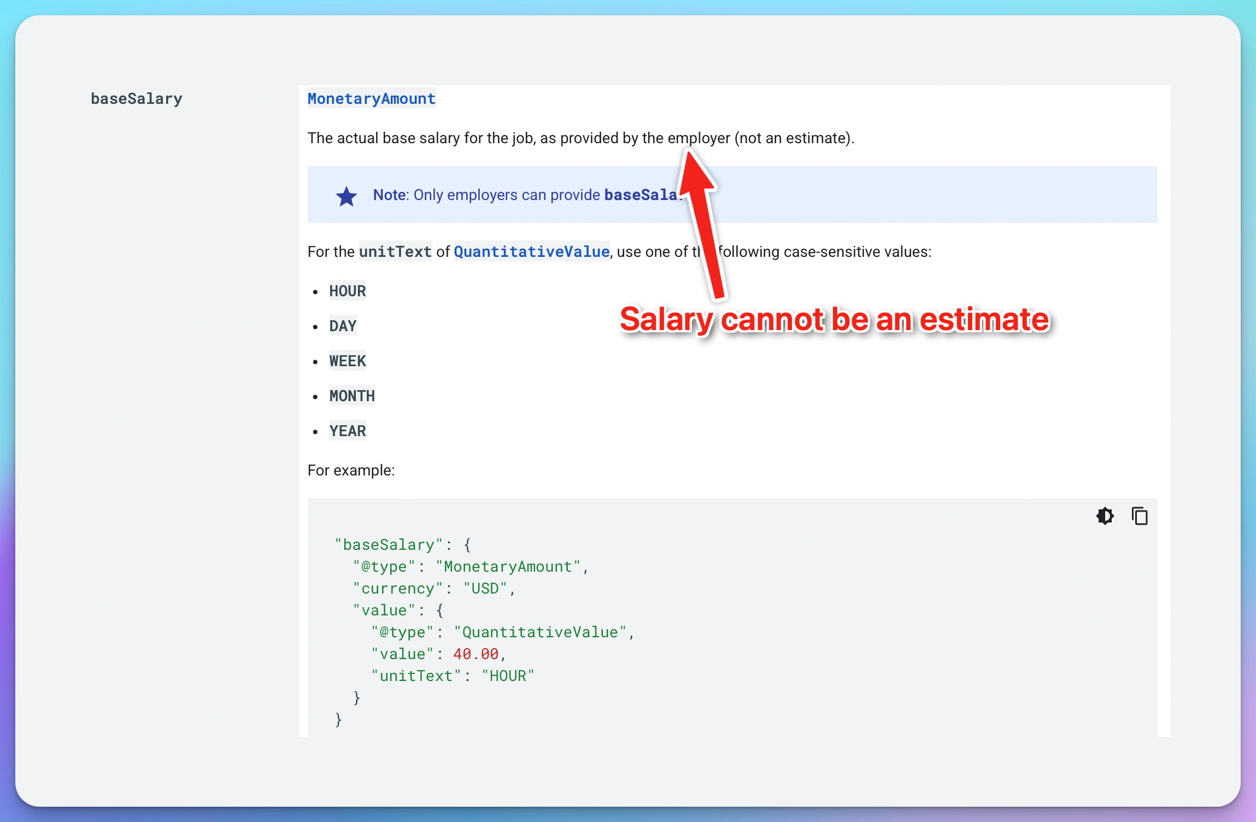The image size is (1256, 822).
Task: Click the WEEK list value
Action: [348, 361]
